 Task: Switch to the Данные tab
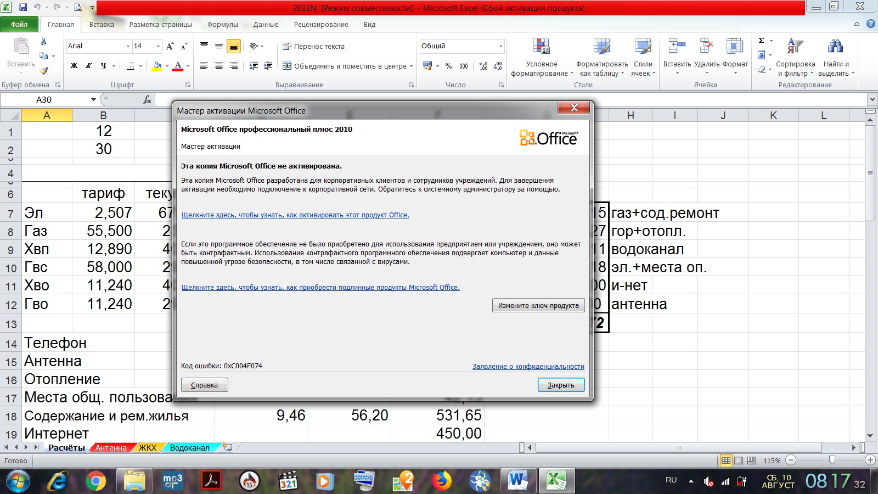(266, 24)
